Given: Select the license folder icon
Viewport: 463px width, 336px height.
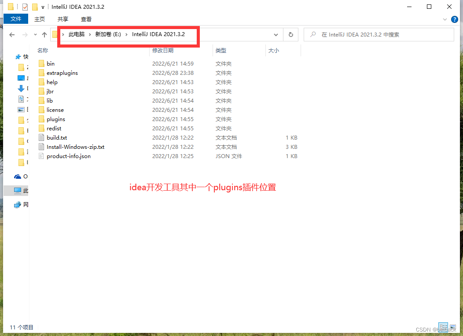Looking at the screenshot, I should click(41, 110).
